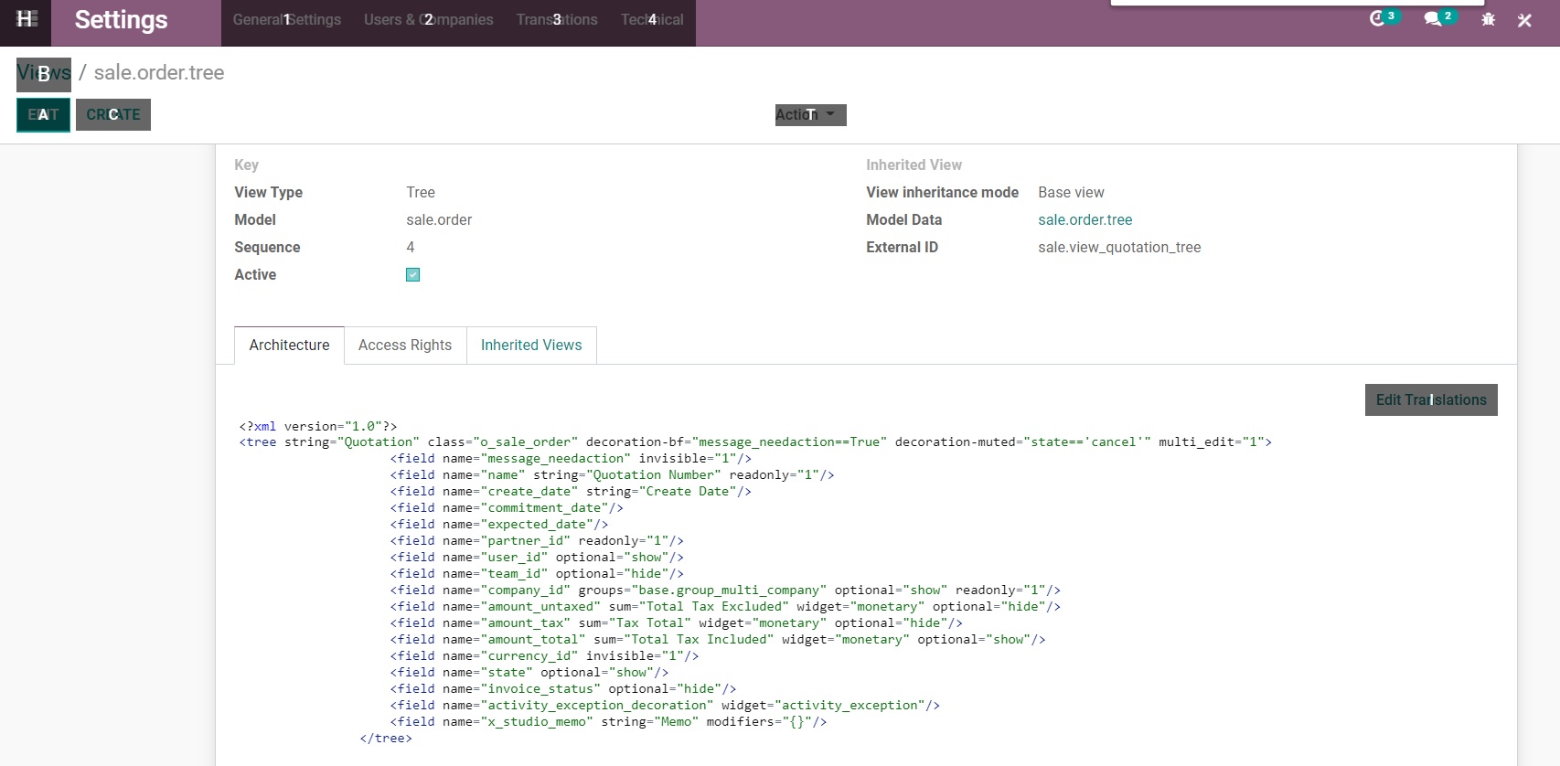Expand the Action dropdown
The image size is (1560, 766).
(809, 115)
